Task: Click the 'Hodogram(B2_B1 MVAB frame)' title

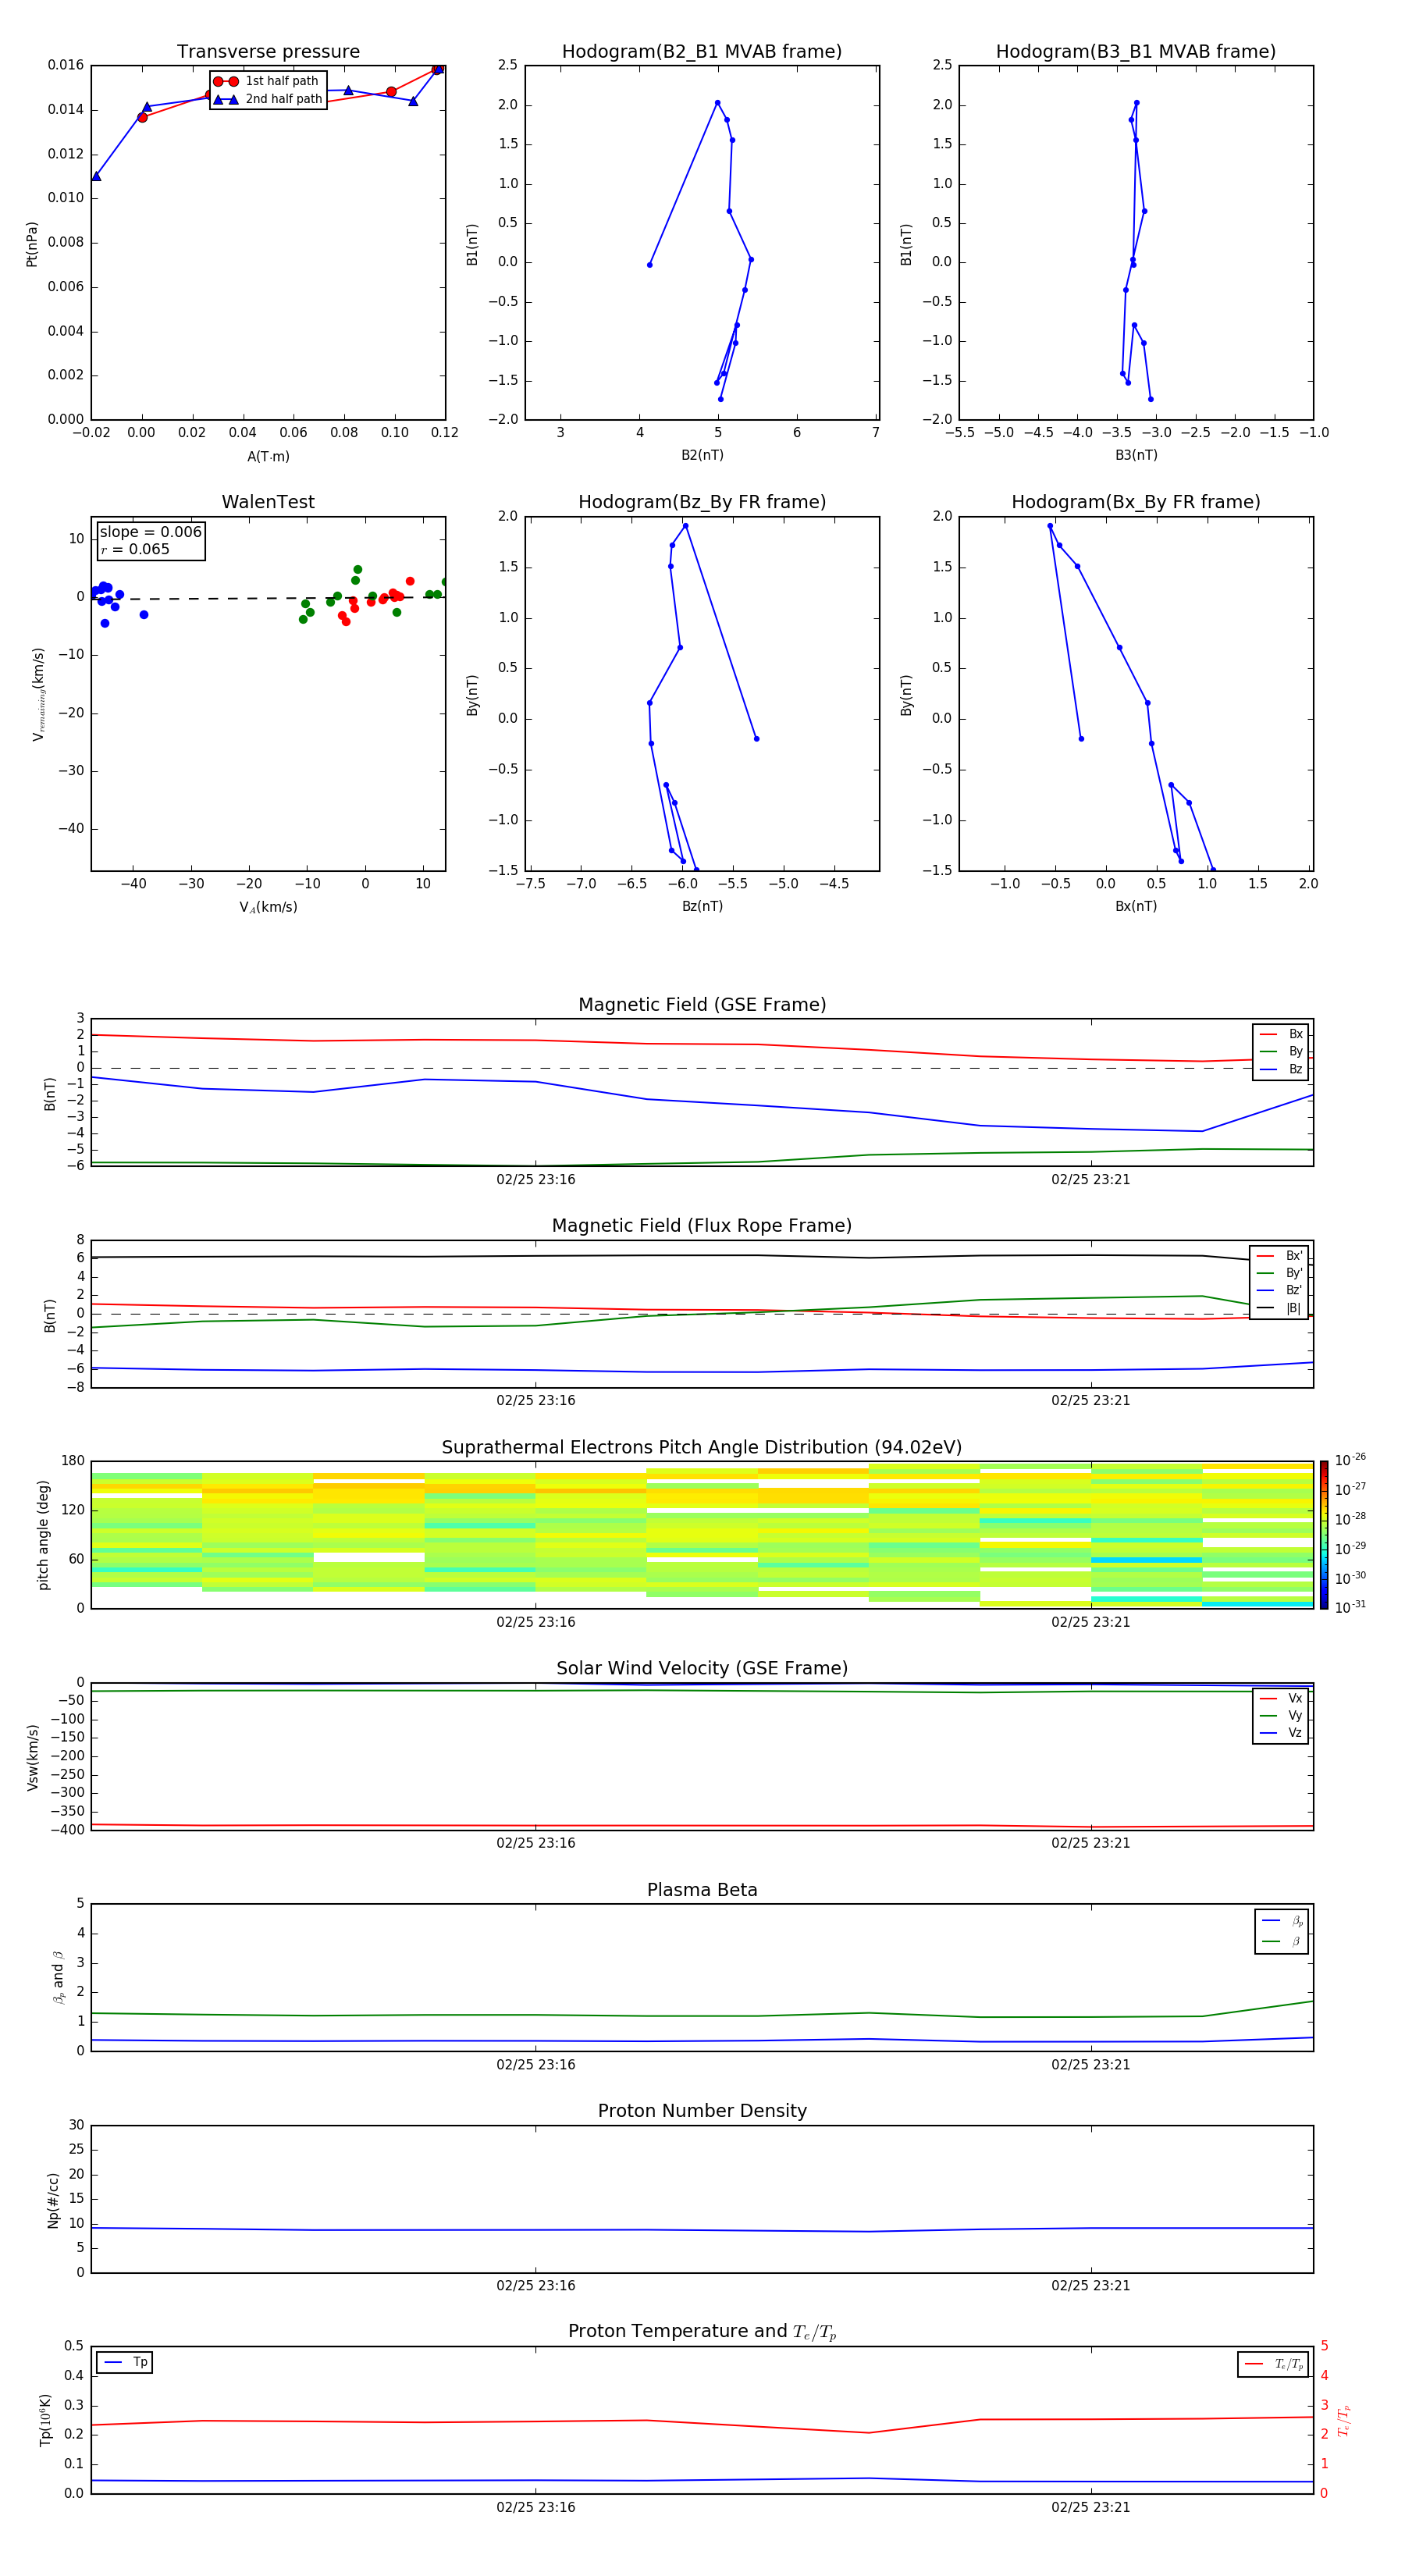Action: pyautogui.click(x=702, y=51)
